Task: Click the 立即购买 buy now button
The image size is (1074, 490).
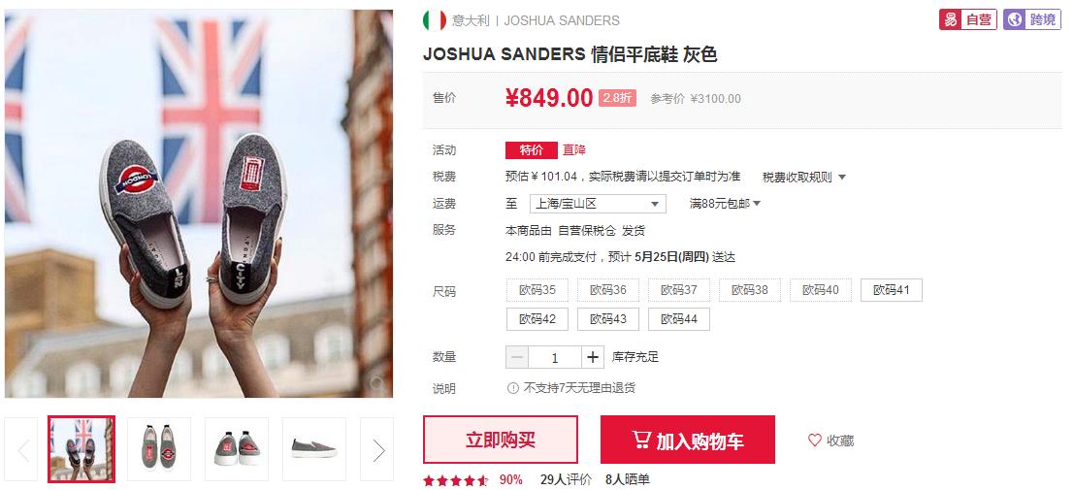Action: coord(500,440)
